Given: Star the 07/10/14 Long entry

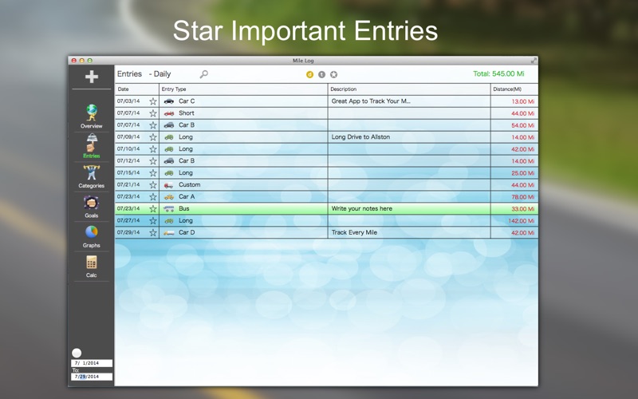Looking at the screenshot, I should (153, 149).
